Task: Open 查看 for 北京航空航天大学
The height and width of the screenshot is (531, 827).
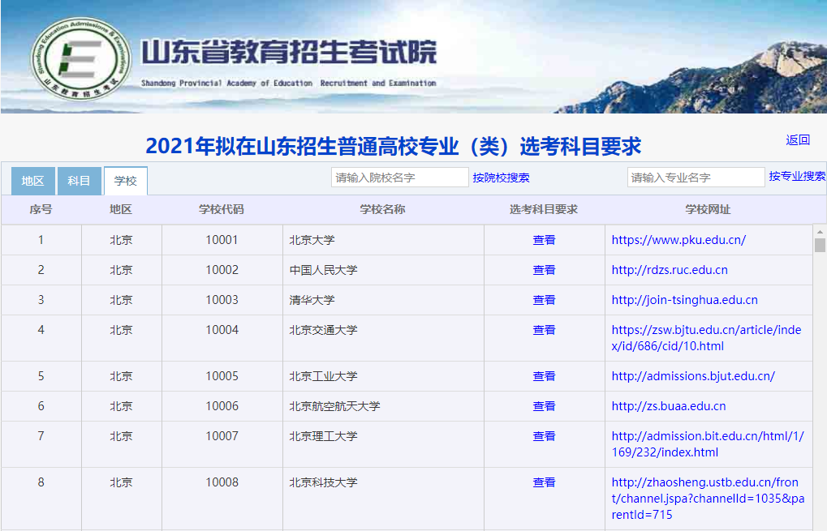Action: pos(544,406)
